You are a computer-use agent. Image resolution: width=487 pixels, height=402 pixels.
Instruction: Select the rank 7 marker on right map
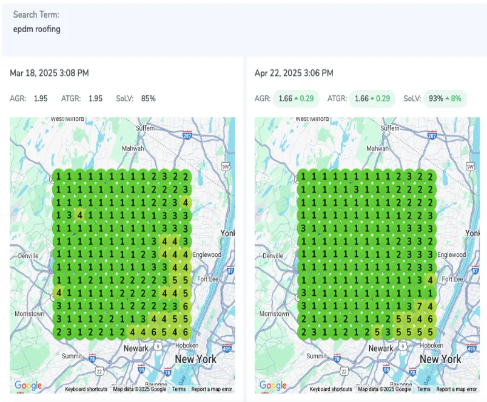pos(417,305)
